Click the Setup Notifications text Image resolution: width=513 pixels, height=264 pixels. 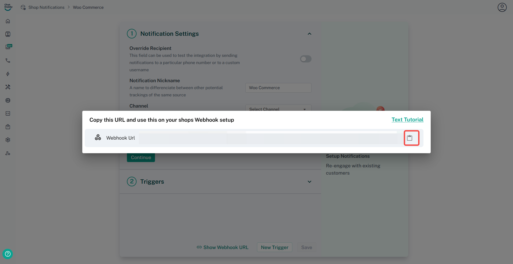click(x=348, y=156)
